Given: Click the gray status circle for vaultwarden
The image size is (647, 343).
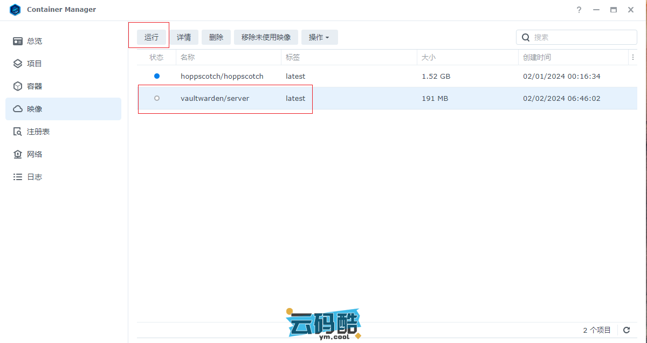Looking at the screenshot, I should 157,98.
